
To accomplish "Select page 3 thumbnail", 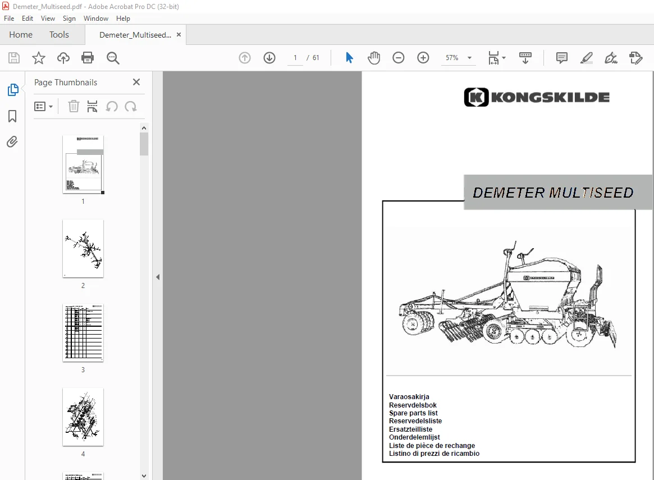I will [83, 333].
